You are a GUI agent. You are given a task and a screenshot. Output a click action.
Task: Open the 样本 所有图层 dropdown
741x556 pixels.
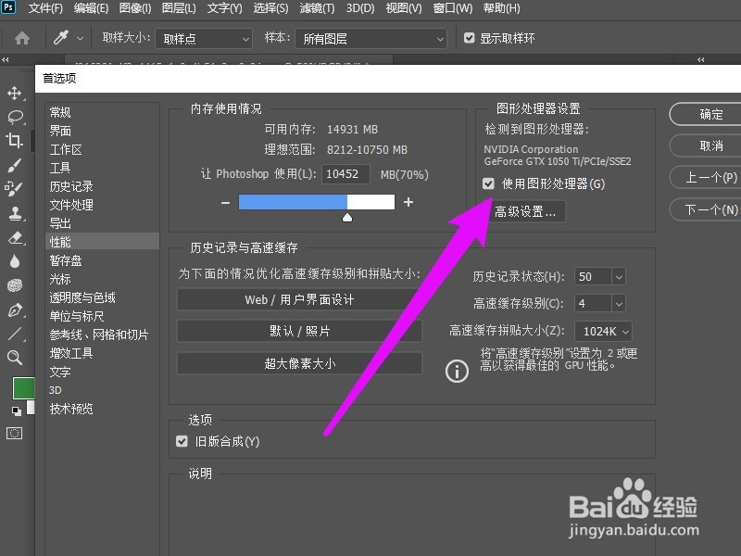tap(371, 39)
